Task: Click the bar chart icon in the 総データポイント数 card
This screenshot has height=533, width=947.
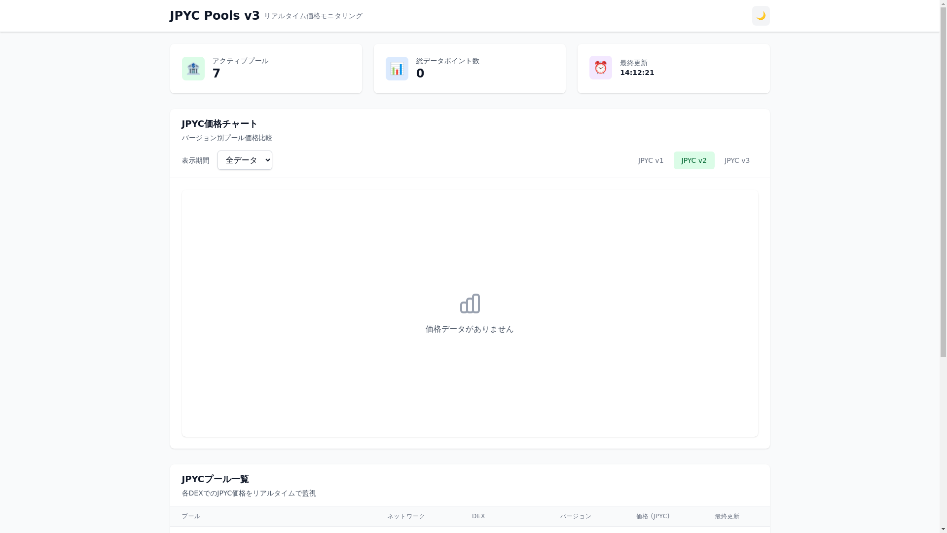Action: [397, 69]
